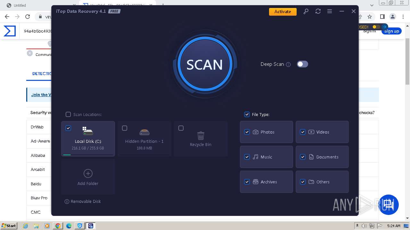
Task: Click the Recycle Bin trash icon
Action: [201, 135]
